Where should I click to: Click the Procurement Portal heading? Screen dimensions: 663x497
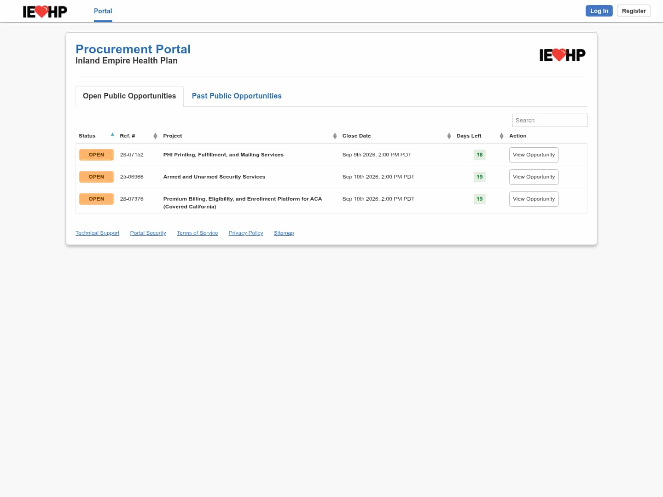133,49
